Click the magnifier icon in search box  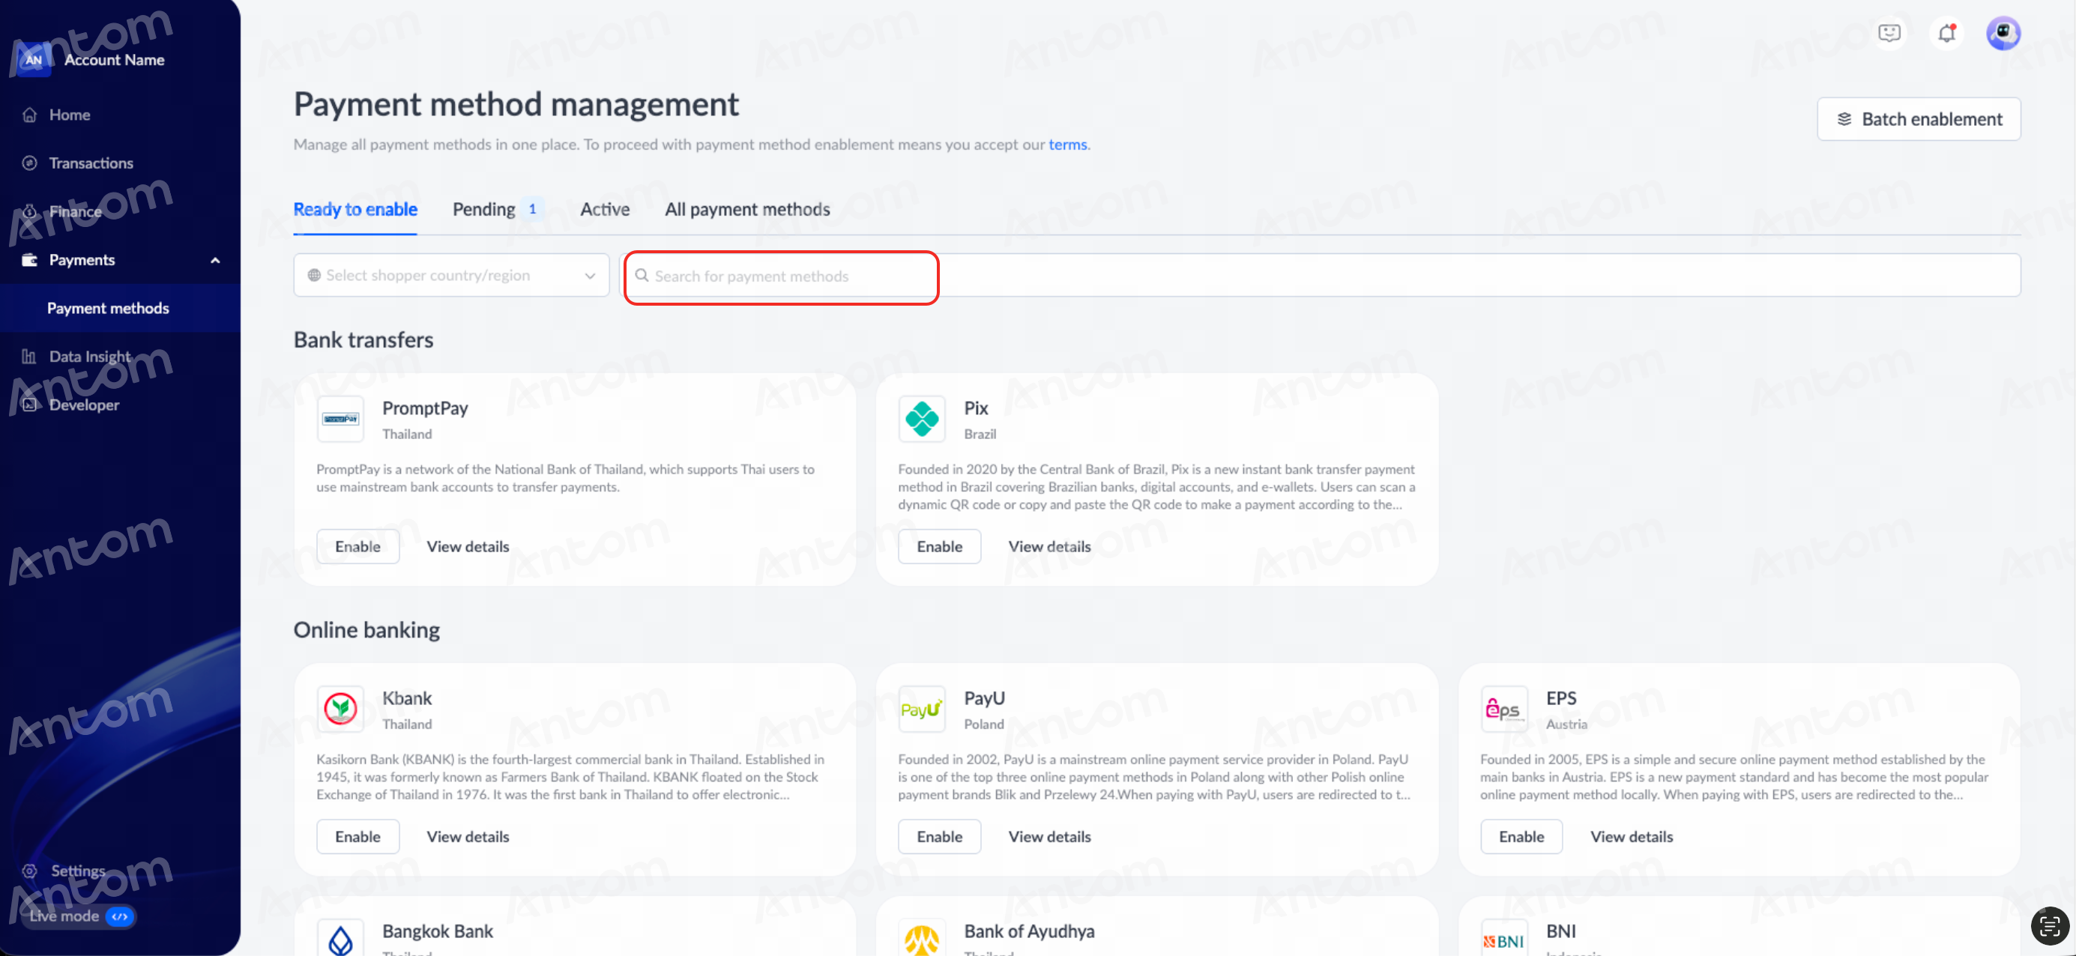point(642,276)
